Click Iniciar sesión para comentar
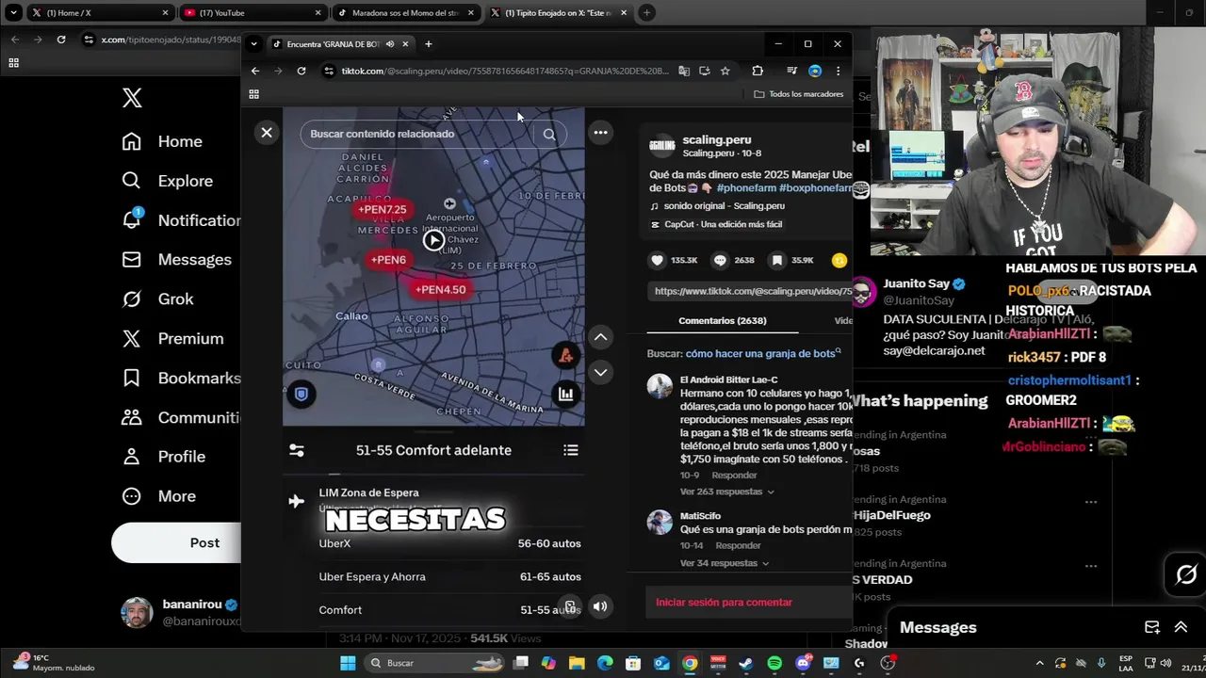Screen dimensions: 1206x678 pyautogui.click(x=724, y=602)
